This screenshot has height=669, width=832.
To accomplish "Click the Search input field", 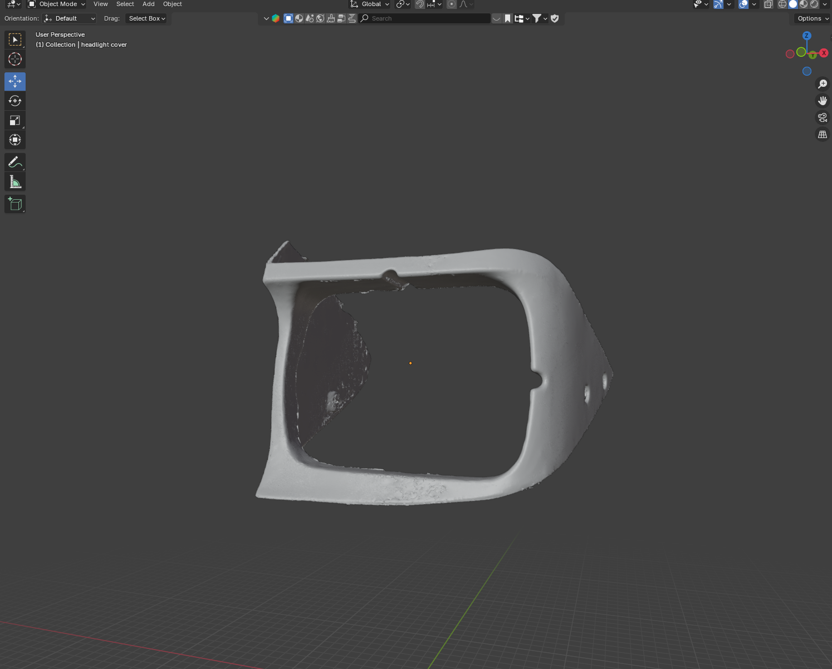I will [424, 18].
